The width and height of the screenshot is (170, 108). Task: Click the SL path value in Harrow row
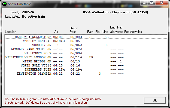(x=91, y=37)
